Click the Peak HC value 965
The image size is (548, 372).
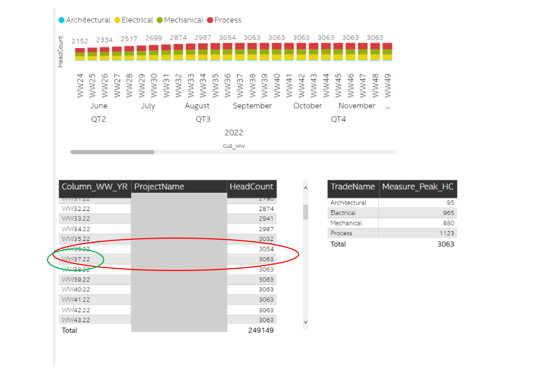click(449, 213)
